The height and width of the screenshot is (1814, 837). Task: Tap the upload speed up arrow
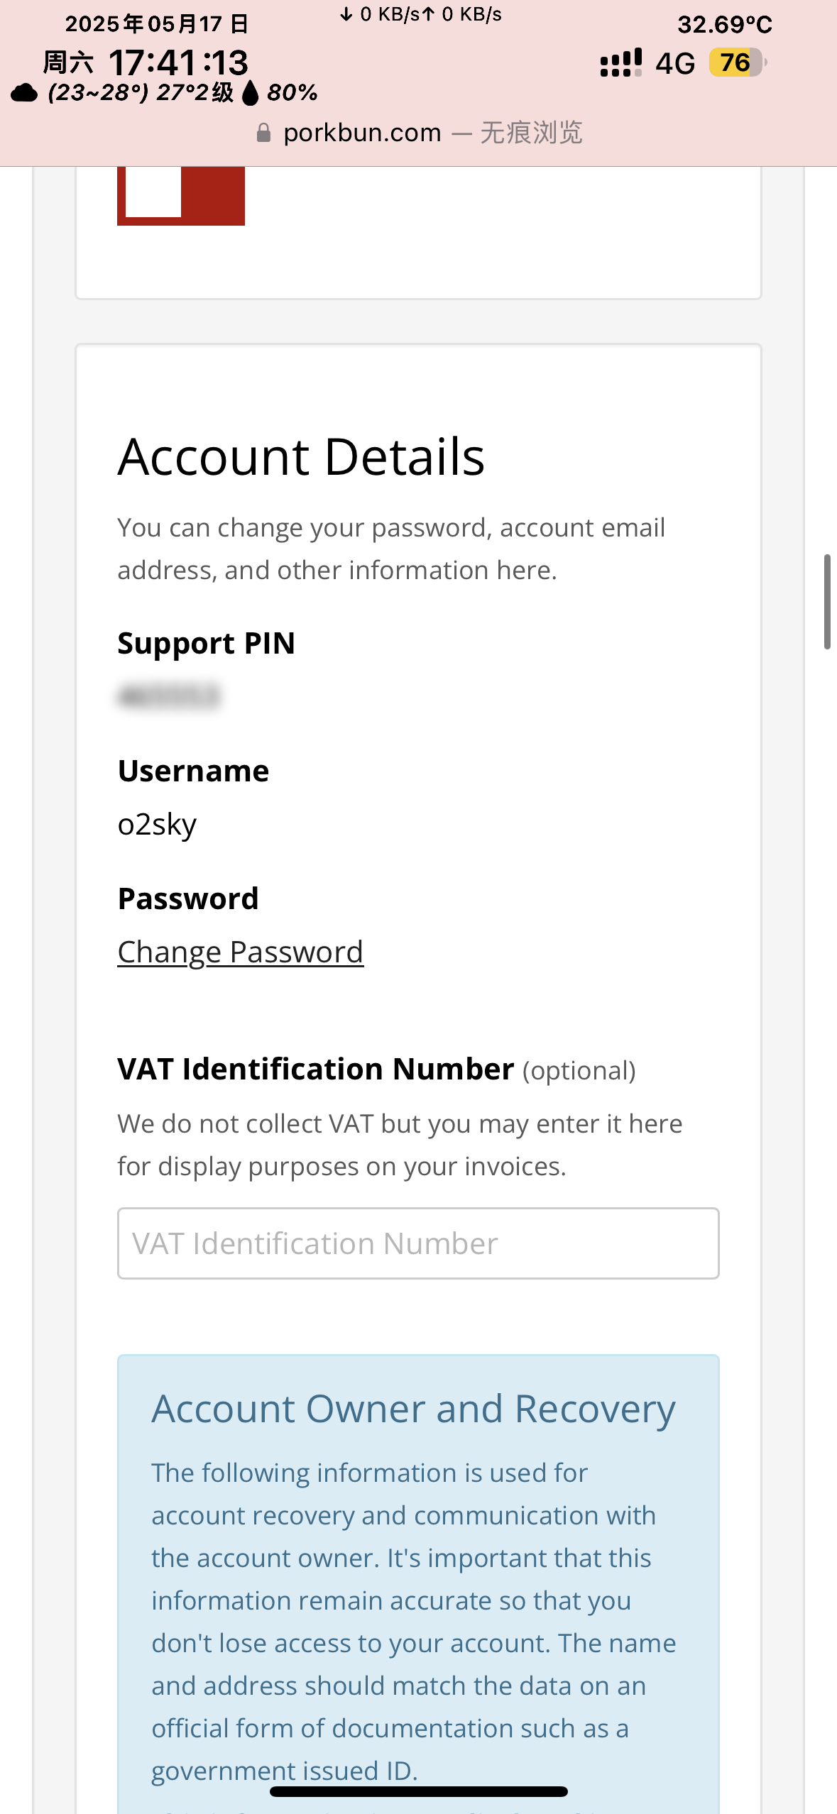point(428,14)
